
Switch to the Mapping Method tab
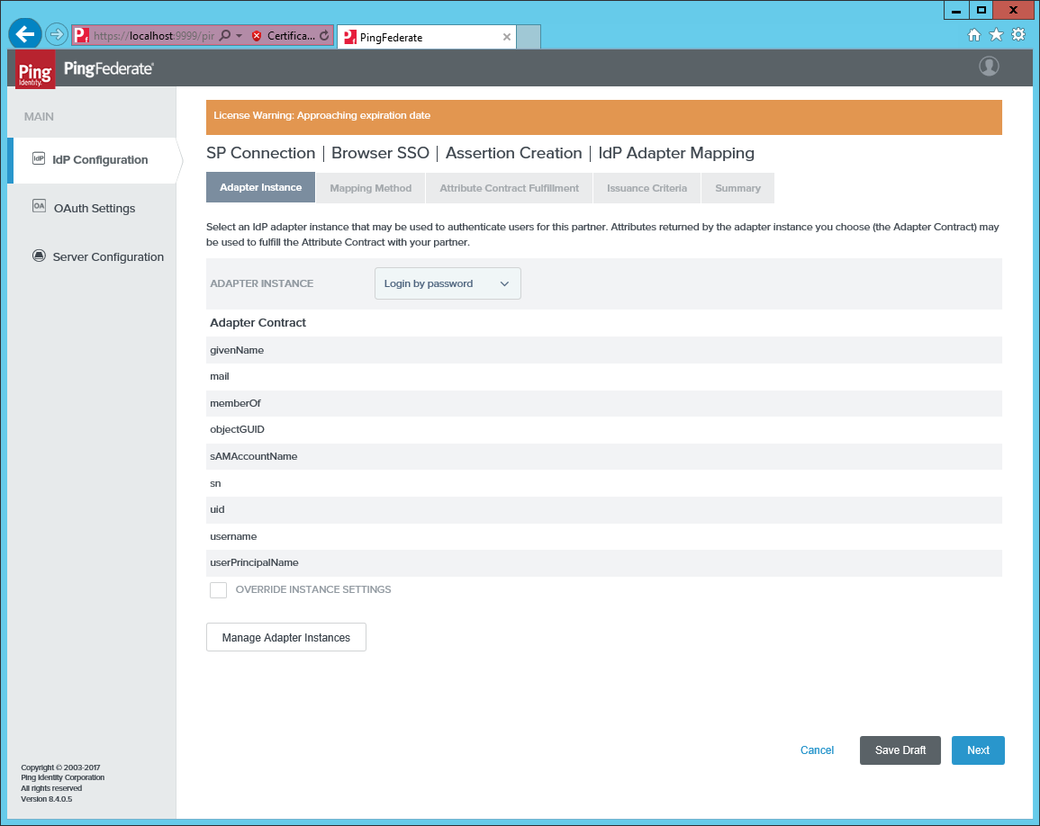(x=371, y=188)
